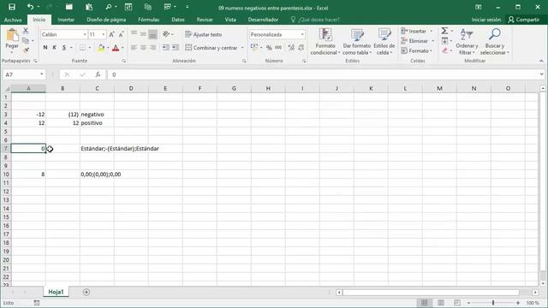This screenshot has width=548, height=308.
Task: Increase decimal places
Action: [291, 48]
